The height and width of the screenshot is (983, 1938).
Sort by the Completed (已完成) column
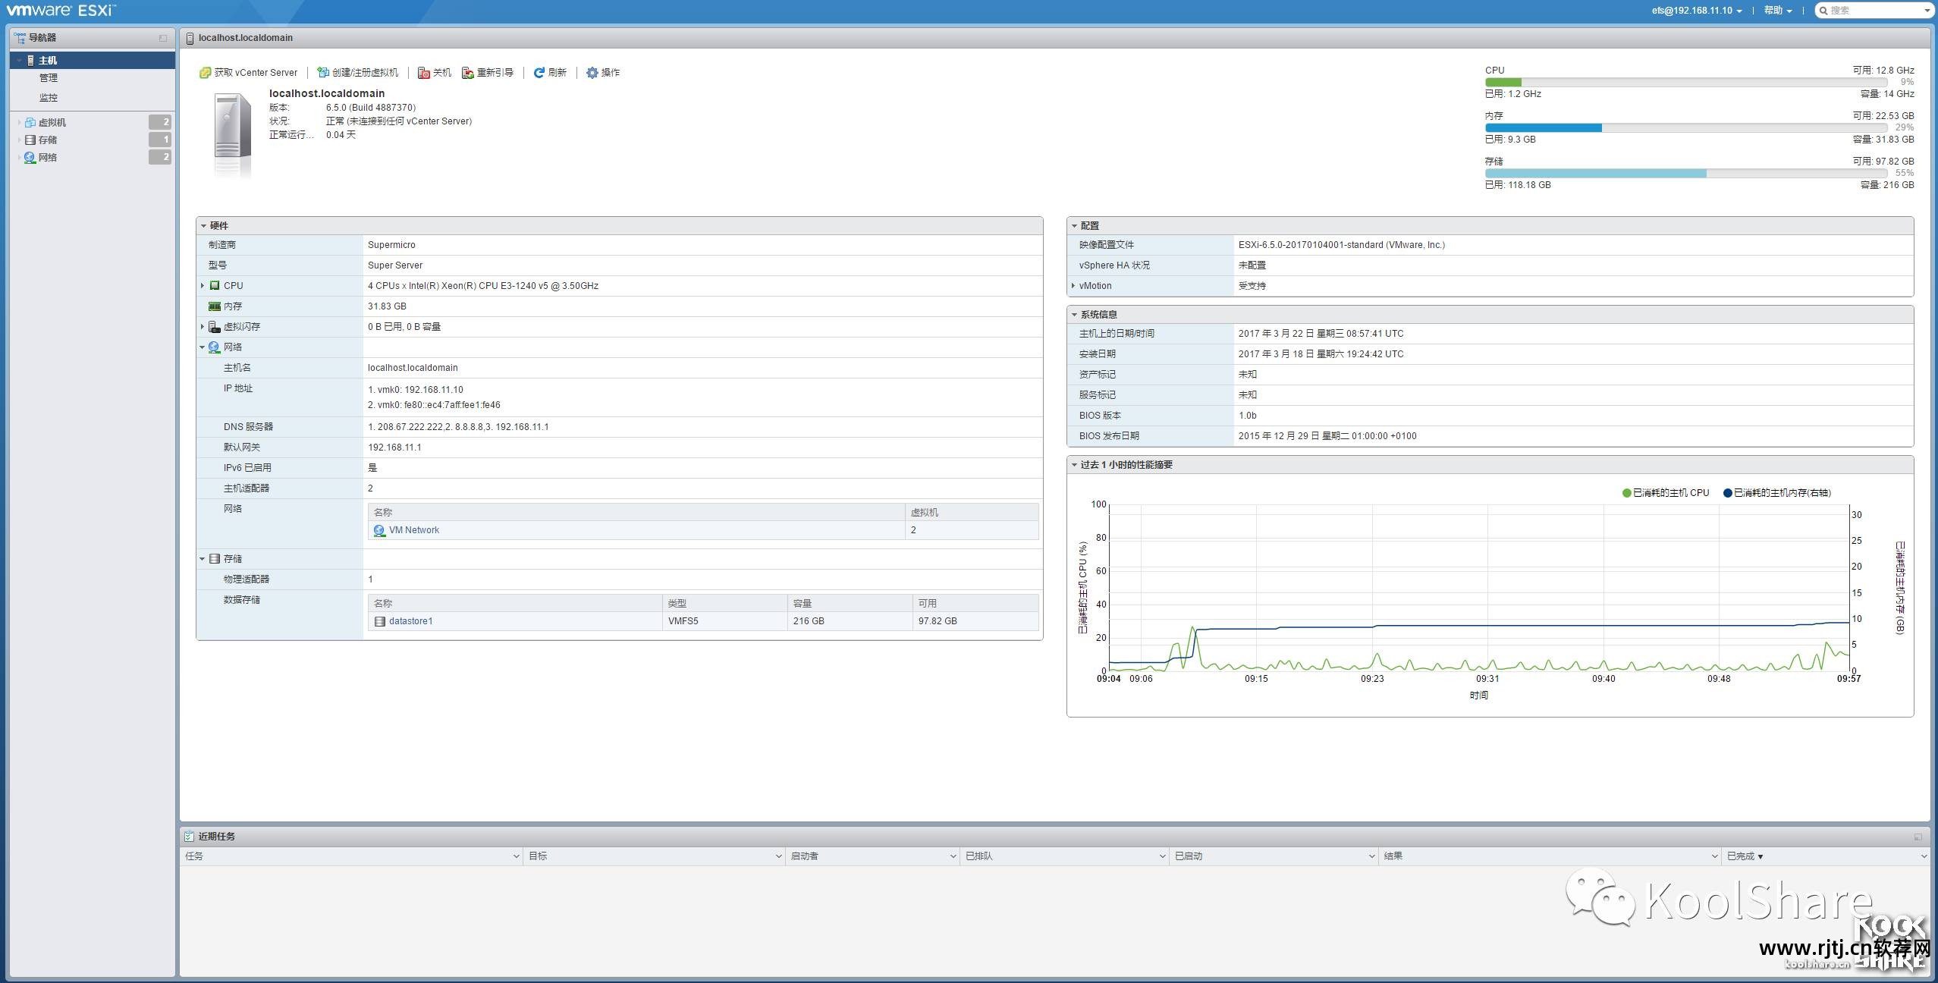pyautogui.click(x=1745, y=856)
